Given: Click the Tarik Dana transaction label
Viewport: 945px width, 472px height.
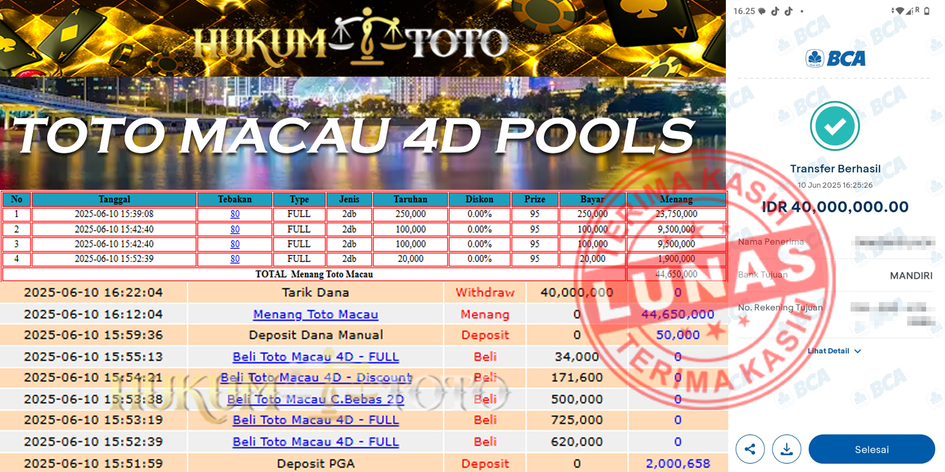Looking at the screenshot, I should (315, 293).
